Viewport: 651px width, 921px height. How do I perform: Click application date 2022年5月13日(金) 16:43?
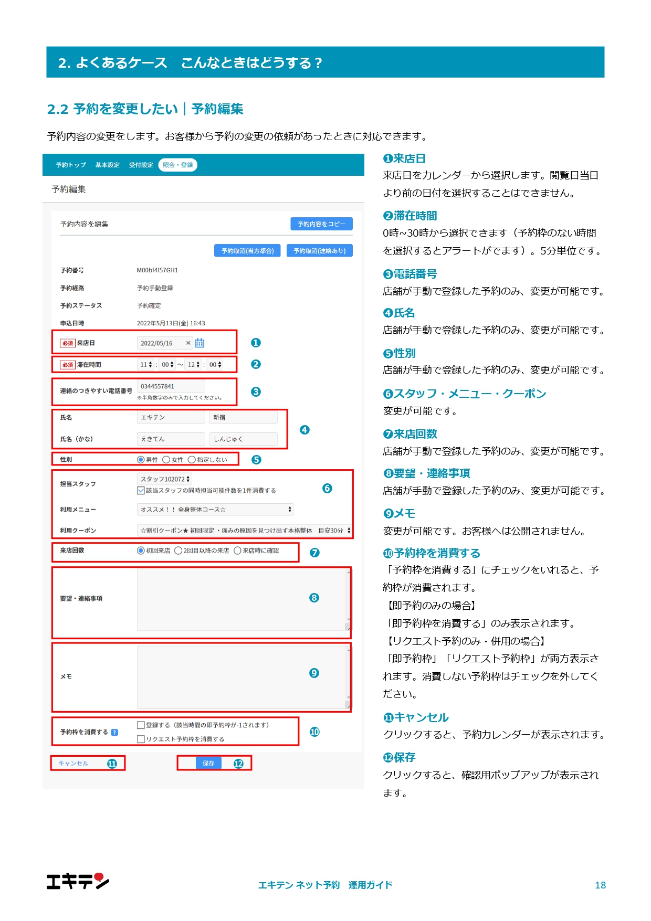tap(171, 323)
